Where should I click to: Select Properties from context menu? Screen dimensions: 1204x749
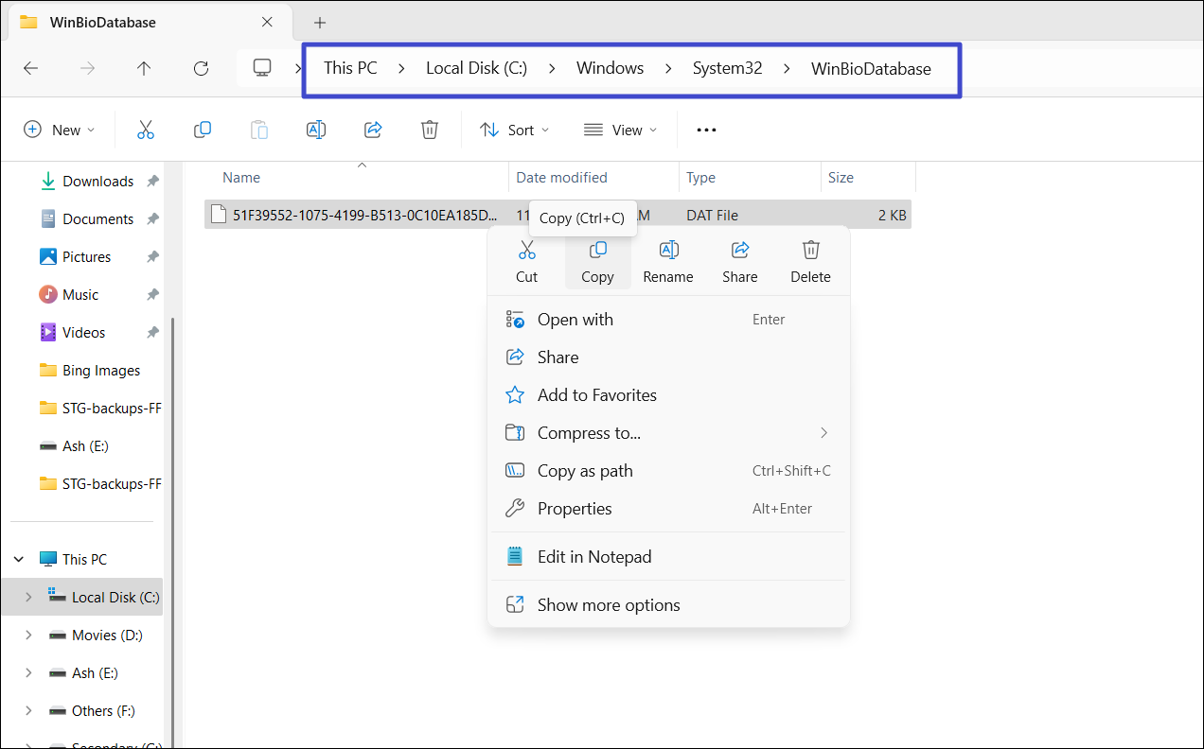(x=575, y=509)
